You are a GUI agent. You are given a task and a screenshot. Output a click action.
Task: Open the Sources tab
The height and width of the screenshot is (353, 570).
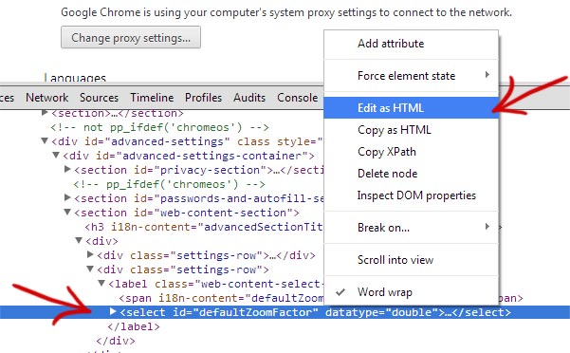[x=99, y=98]
